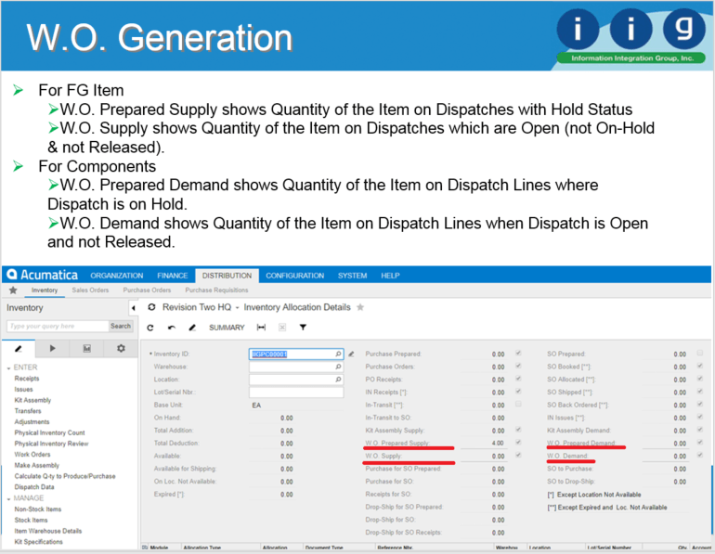Viewport: 715px width, 554px height.
Task: Select the gear configuration pane tab
Action: tap(121, 349)
